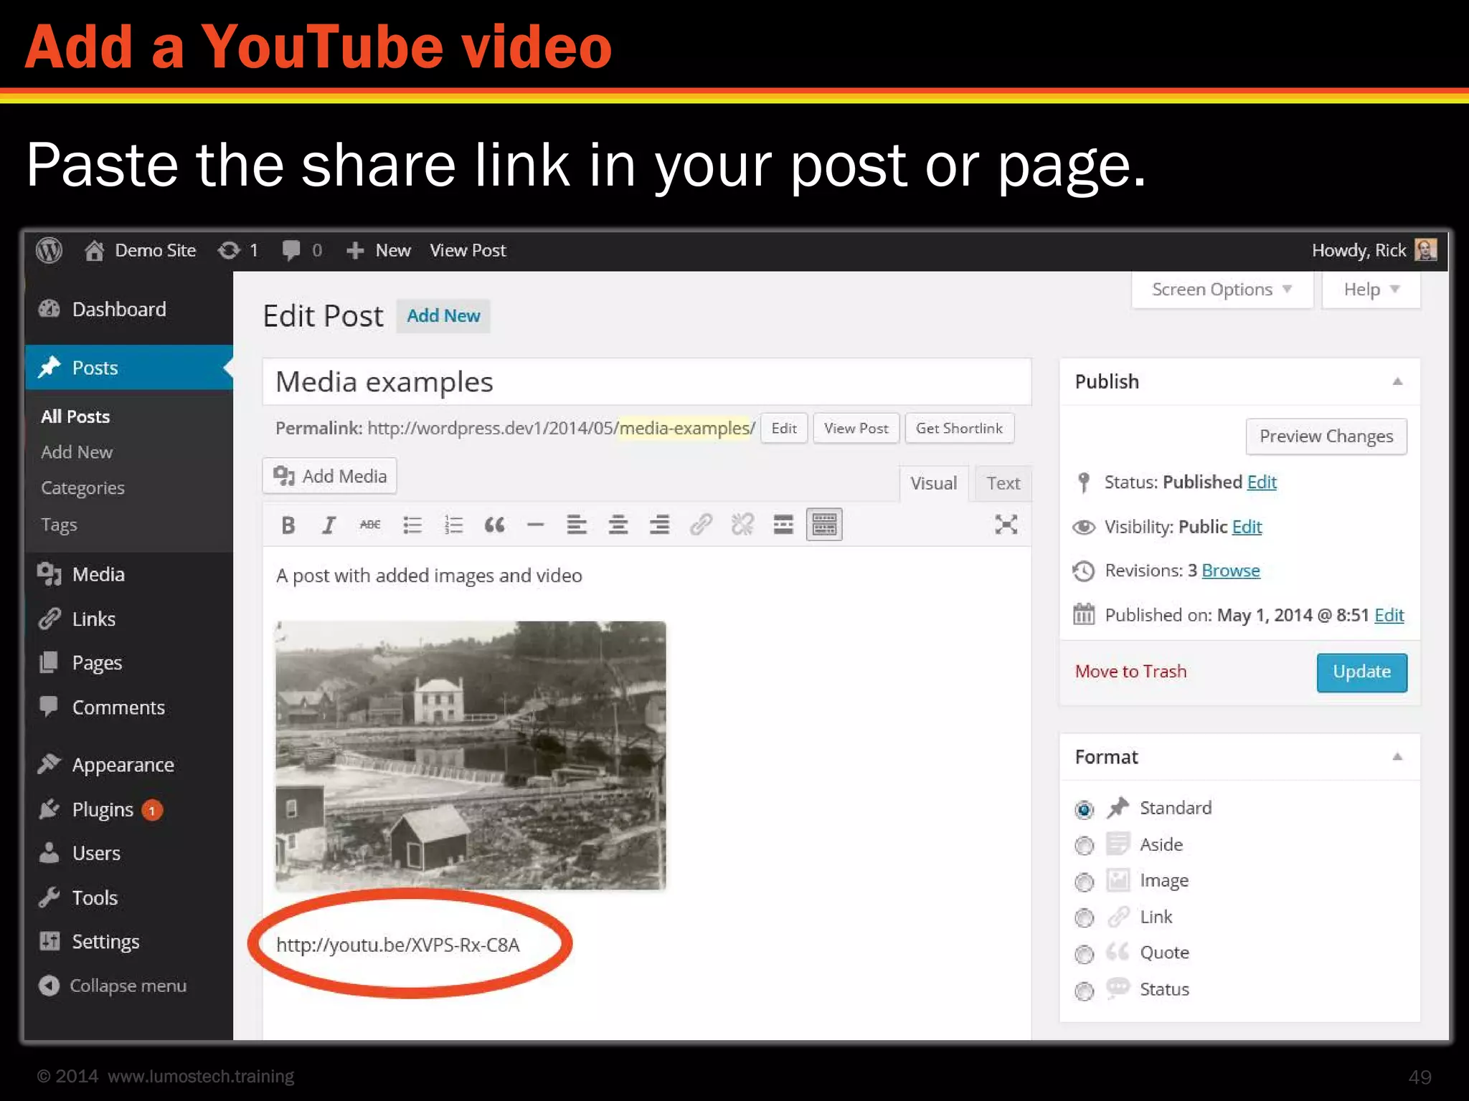The image size is (1469, 1101).
Task: Open Add New in Posts submenu
Action: [x=77, y=452]
